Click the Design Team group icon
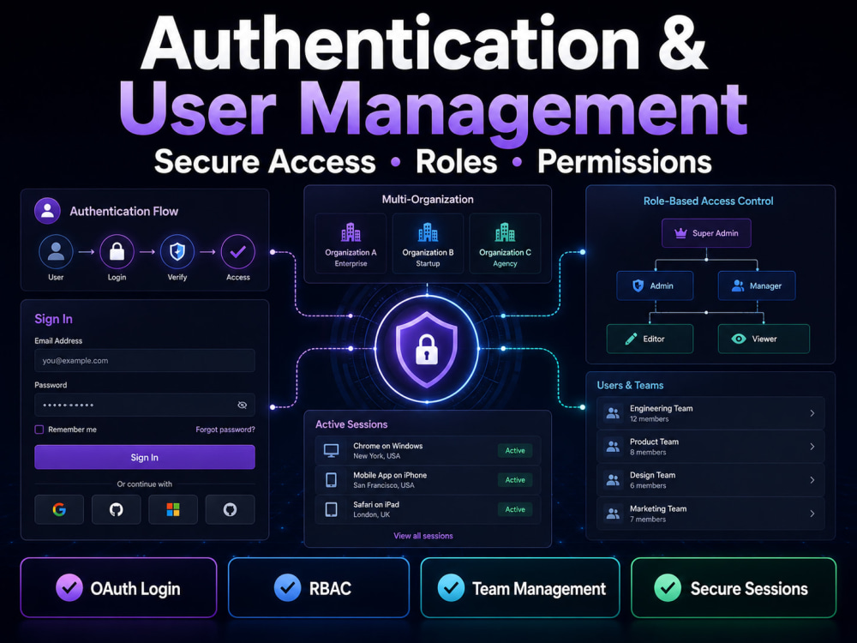 [614, 480]
